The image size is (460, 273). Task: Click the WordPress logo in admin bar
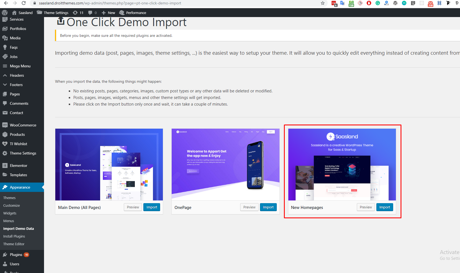(5, 13)
